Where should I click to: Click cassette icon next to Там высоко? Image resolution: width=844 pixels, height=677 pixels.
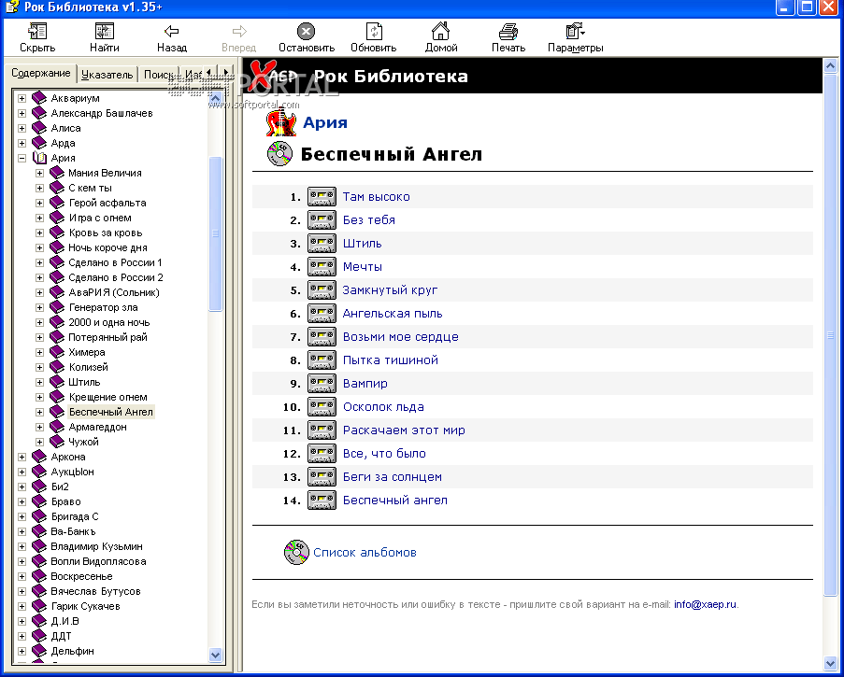tap(322, 197)
